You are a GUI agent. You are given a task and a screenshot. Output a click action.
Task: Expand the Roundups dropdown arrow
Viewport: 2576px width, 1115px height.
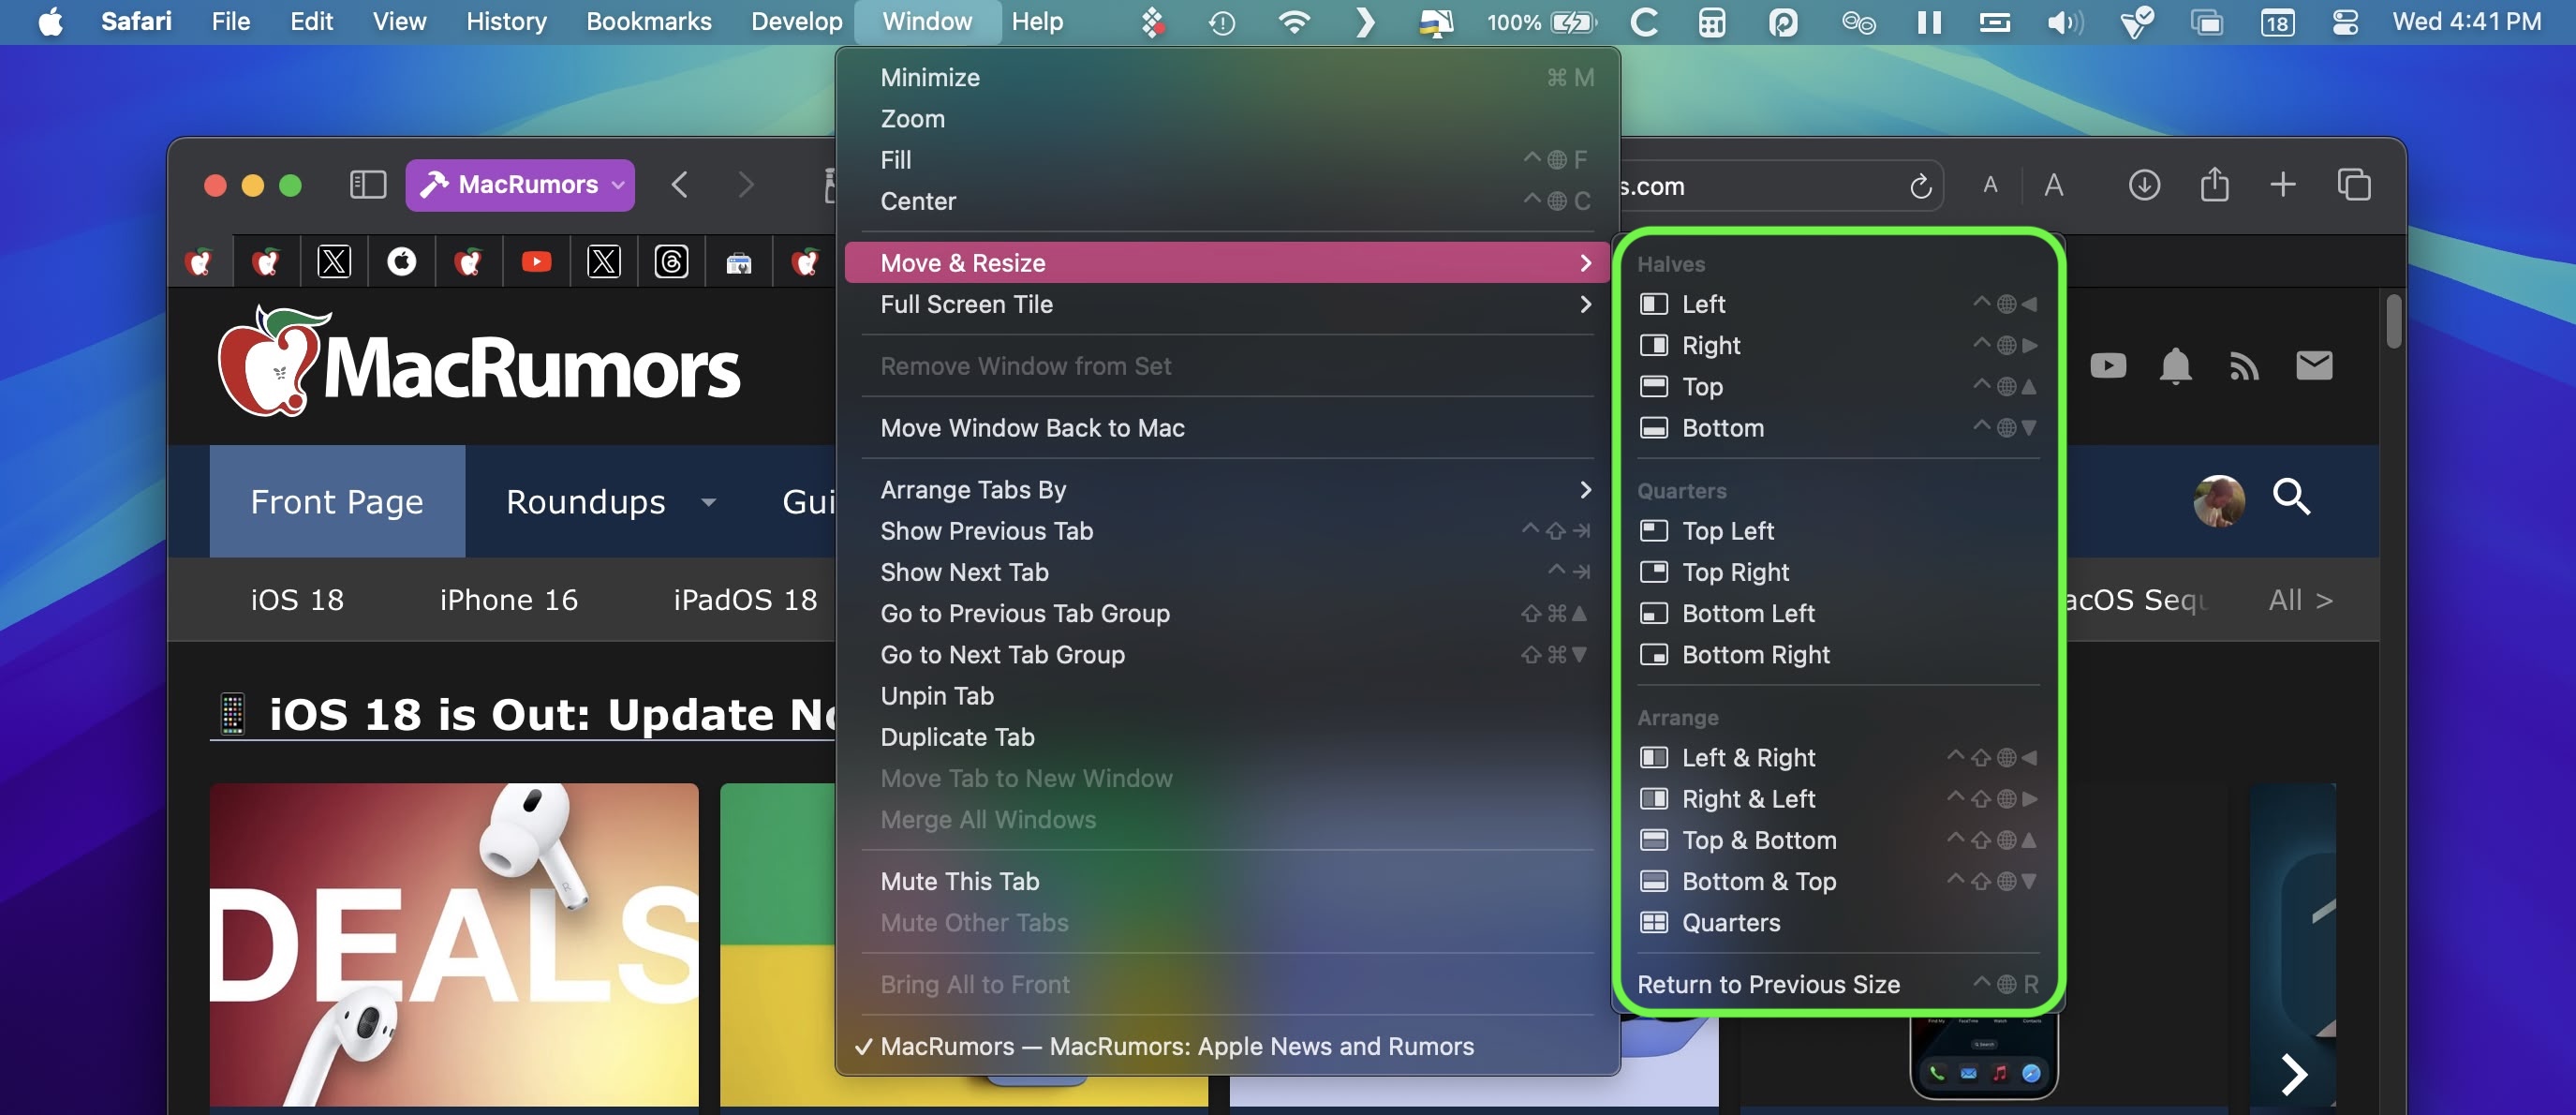709,502
